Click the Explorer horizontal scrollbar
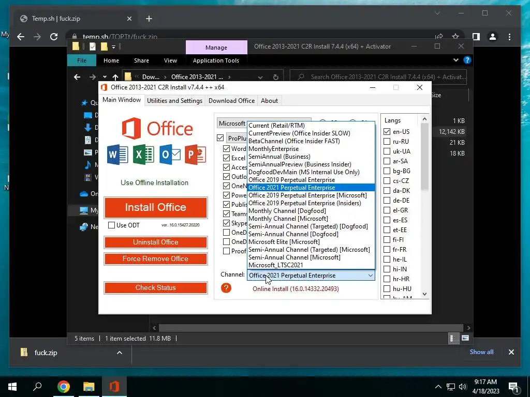 311,328
